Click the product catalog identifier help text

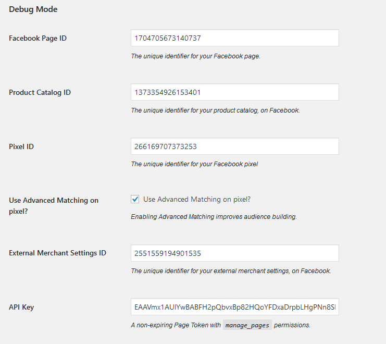pos(215,110)
